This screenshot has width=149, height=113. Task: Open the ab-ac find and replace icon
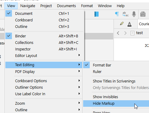[x=125, y=14]
